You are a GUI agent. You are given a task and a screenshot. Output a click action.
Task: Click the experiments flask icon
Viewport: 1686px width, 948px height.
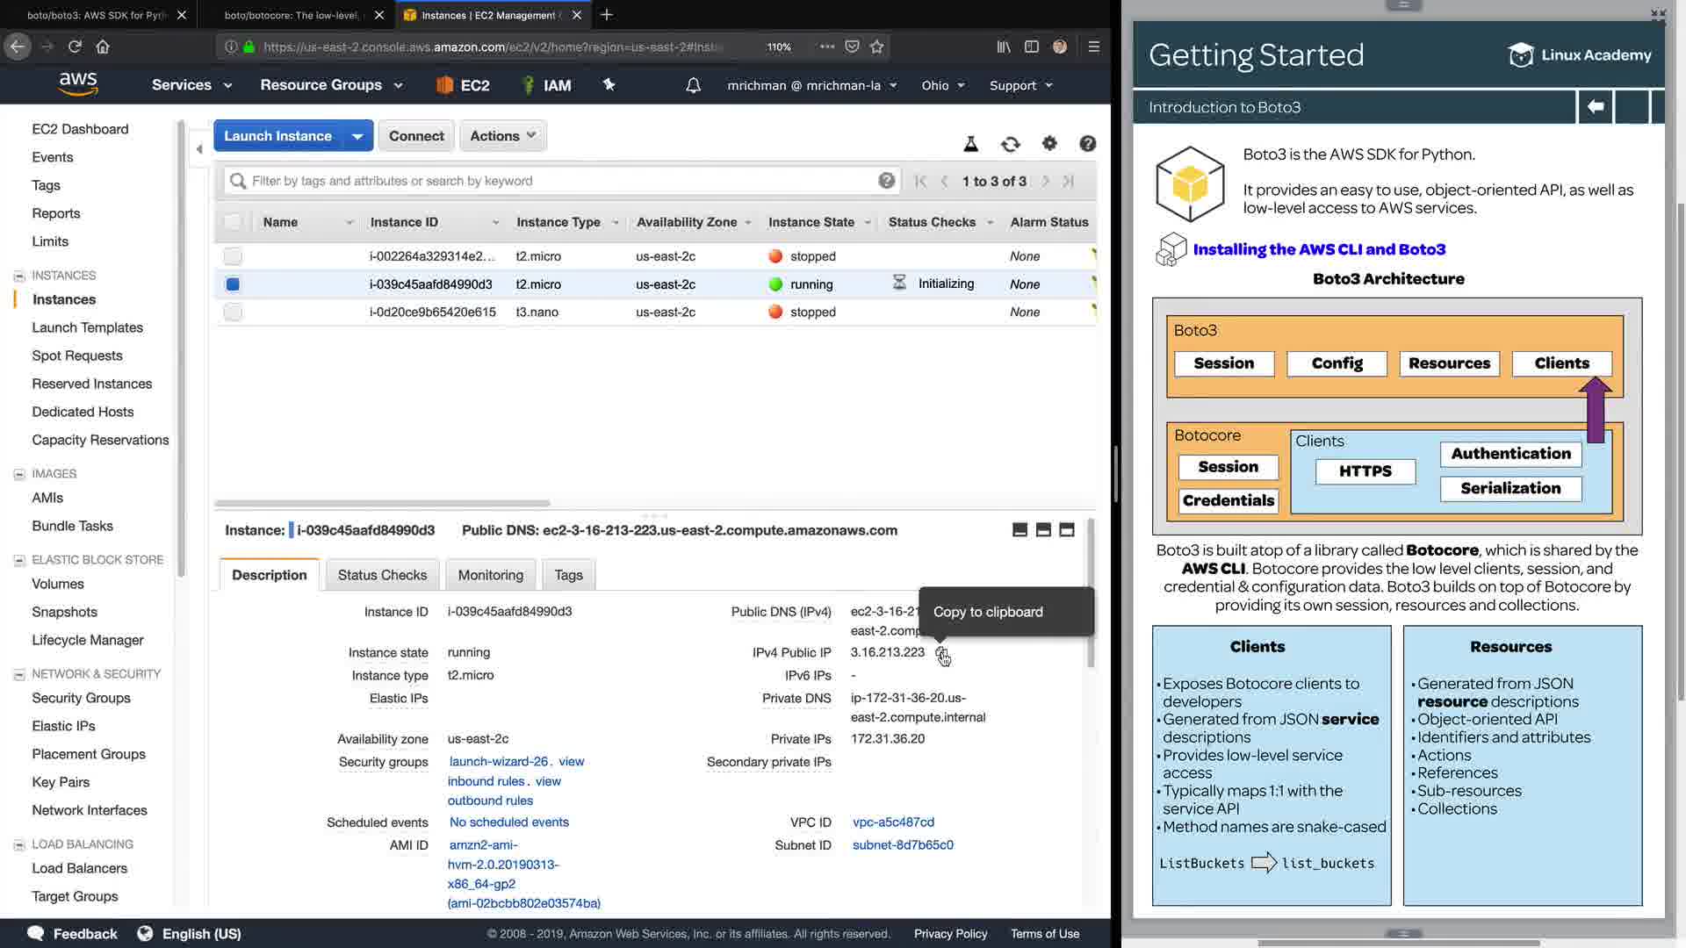click(971, 144)
